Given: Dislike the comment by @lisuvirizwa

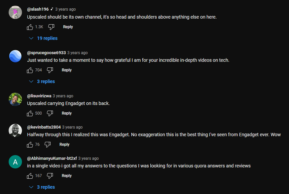Looking at the screenshot, I should (x=50, y=113).
